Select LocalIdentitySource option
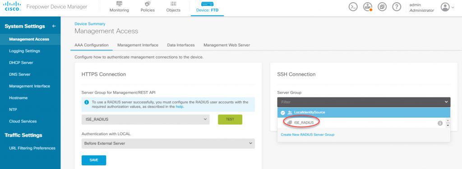 pyautogui.click(x=364, y=113)
